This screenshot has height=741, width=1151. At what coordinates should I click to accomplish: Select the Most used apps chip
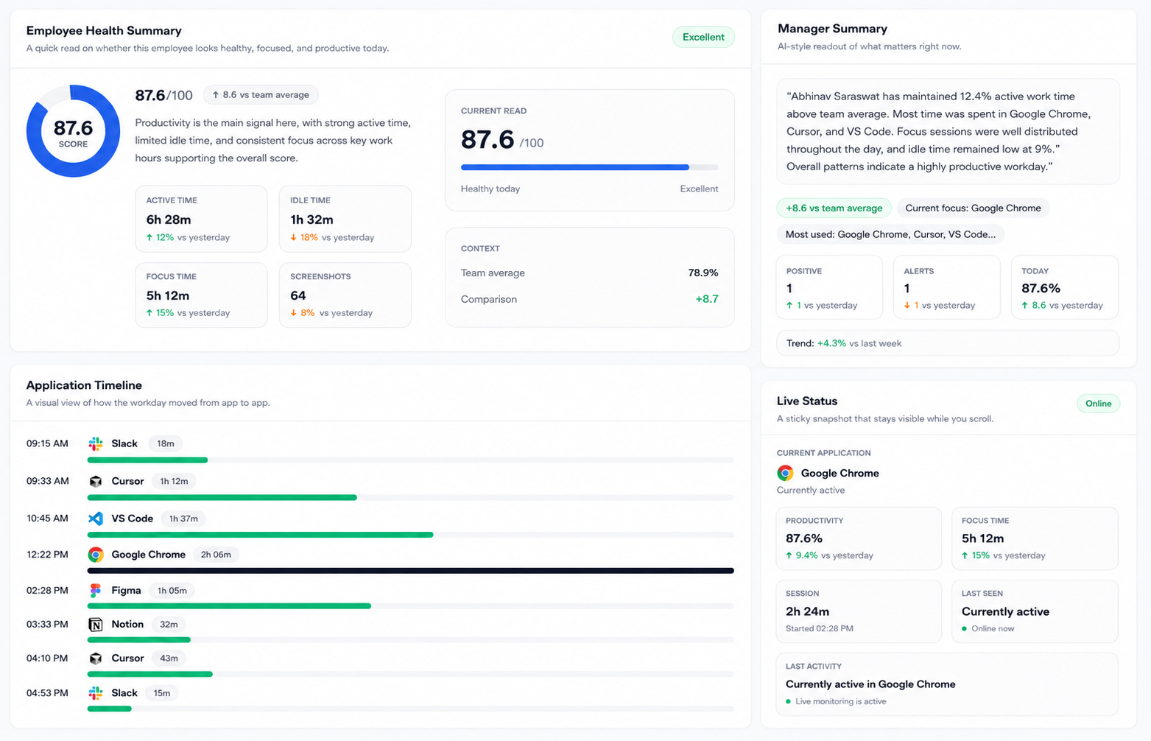(890, 234)
